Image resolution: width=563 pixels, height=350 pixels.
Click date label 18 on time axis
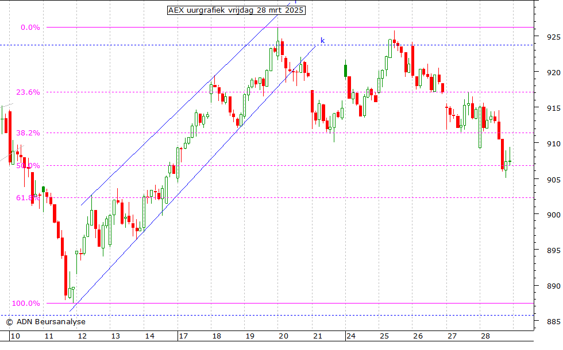pyautogui.click(x=217, y=336)
